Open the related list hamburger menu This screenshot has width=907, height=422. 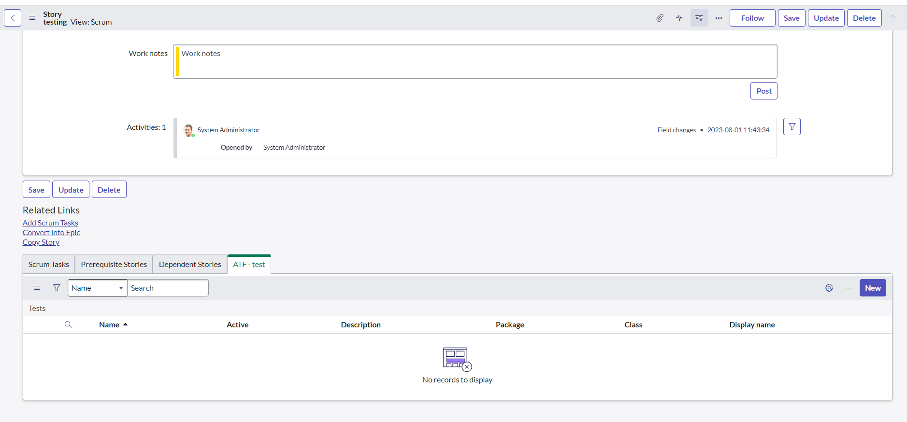tap(37, 288)
